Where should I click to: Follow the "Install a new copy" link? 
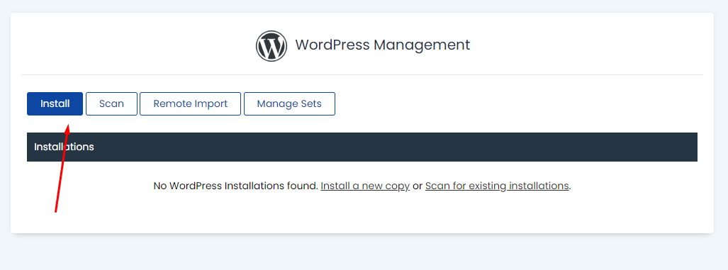pos(365,186)
